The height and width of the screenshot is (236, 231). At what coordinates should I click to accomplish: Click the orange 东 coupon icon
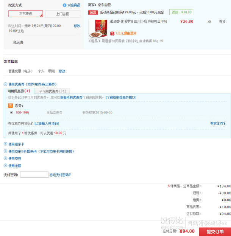10,106
